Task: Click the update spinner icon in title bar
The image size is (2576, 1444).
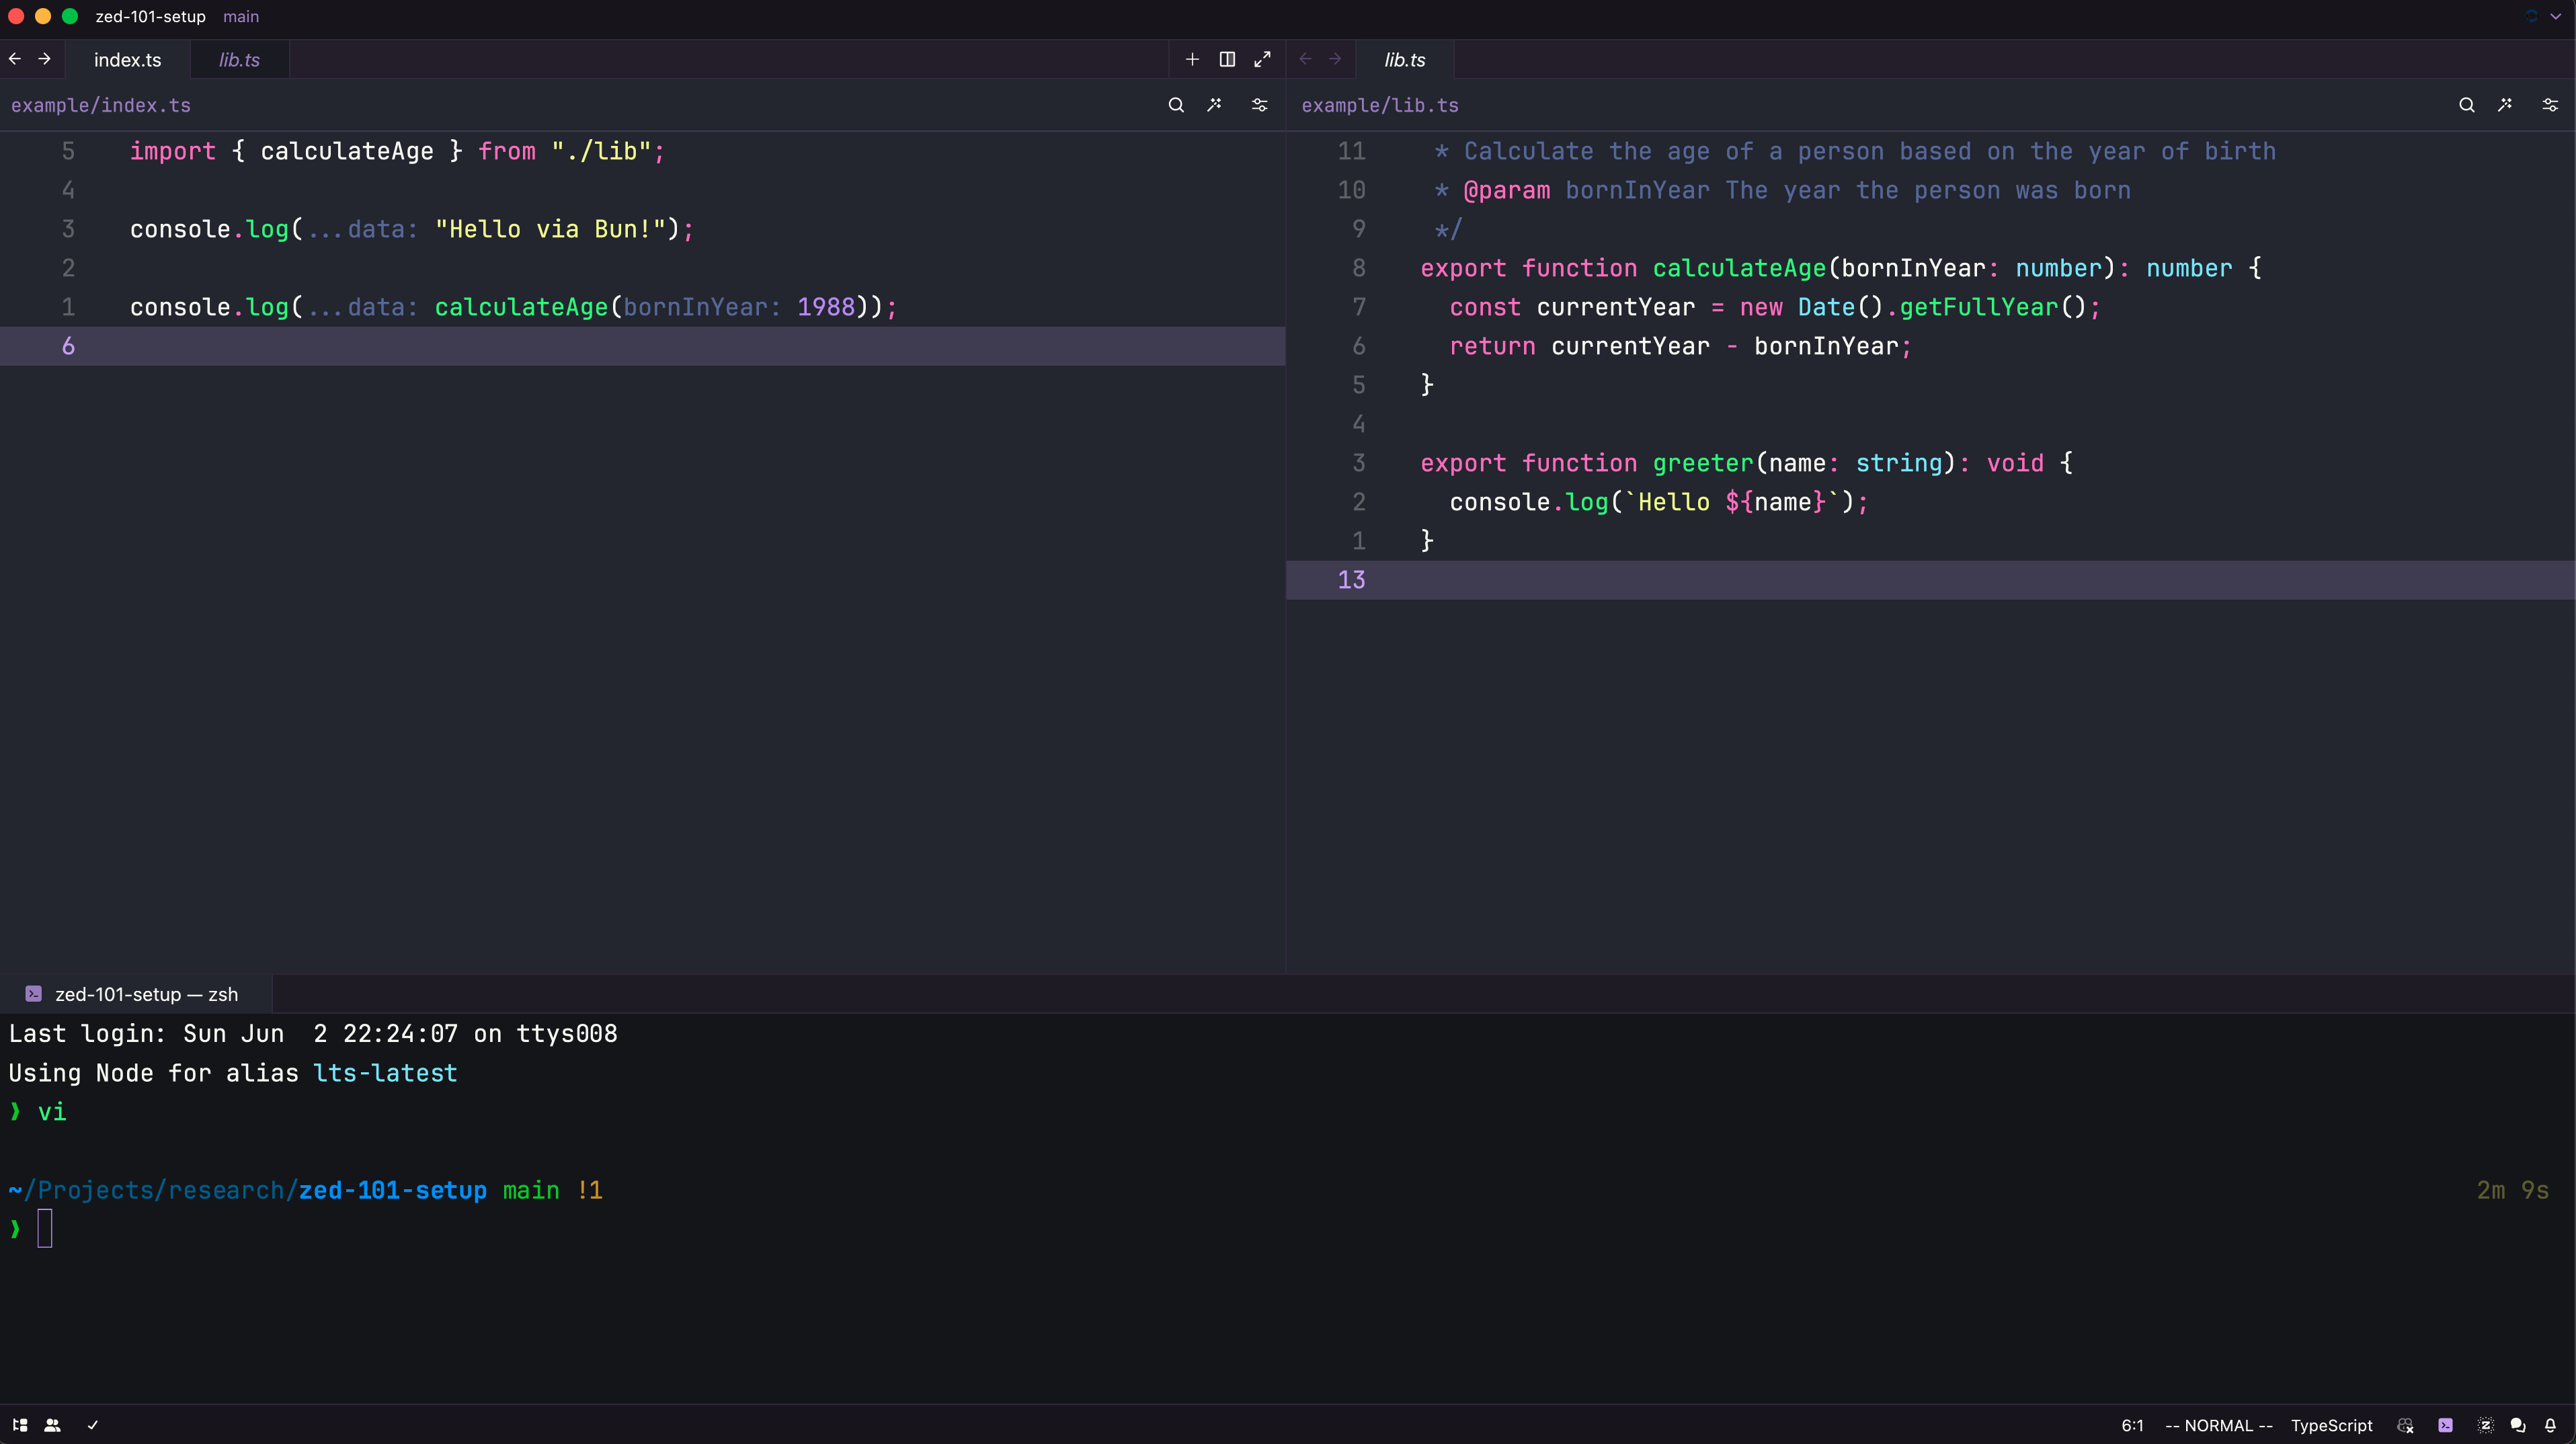Action: [2531, 16]
